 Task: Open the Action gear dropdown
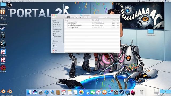click(81, 17)
